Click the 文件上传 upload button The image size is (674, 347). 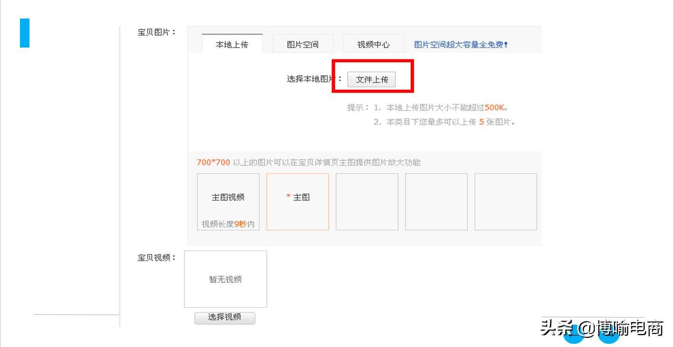372,79
